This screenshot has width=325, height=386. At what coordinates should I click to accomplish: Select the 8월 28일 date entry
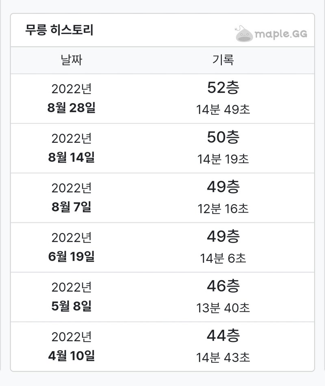click(x=71, y=108)
